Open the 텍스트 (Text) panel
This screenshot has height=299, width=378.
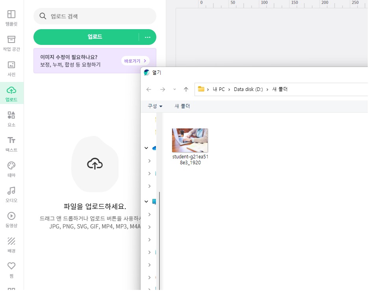point(11,143)
